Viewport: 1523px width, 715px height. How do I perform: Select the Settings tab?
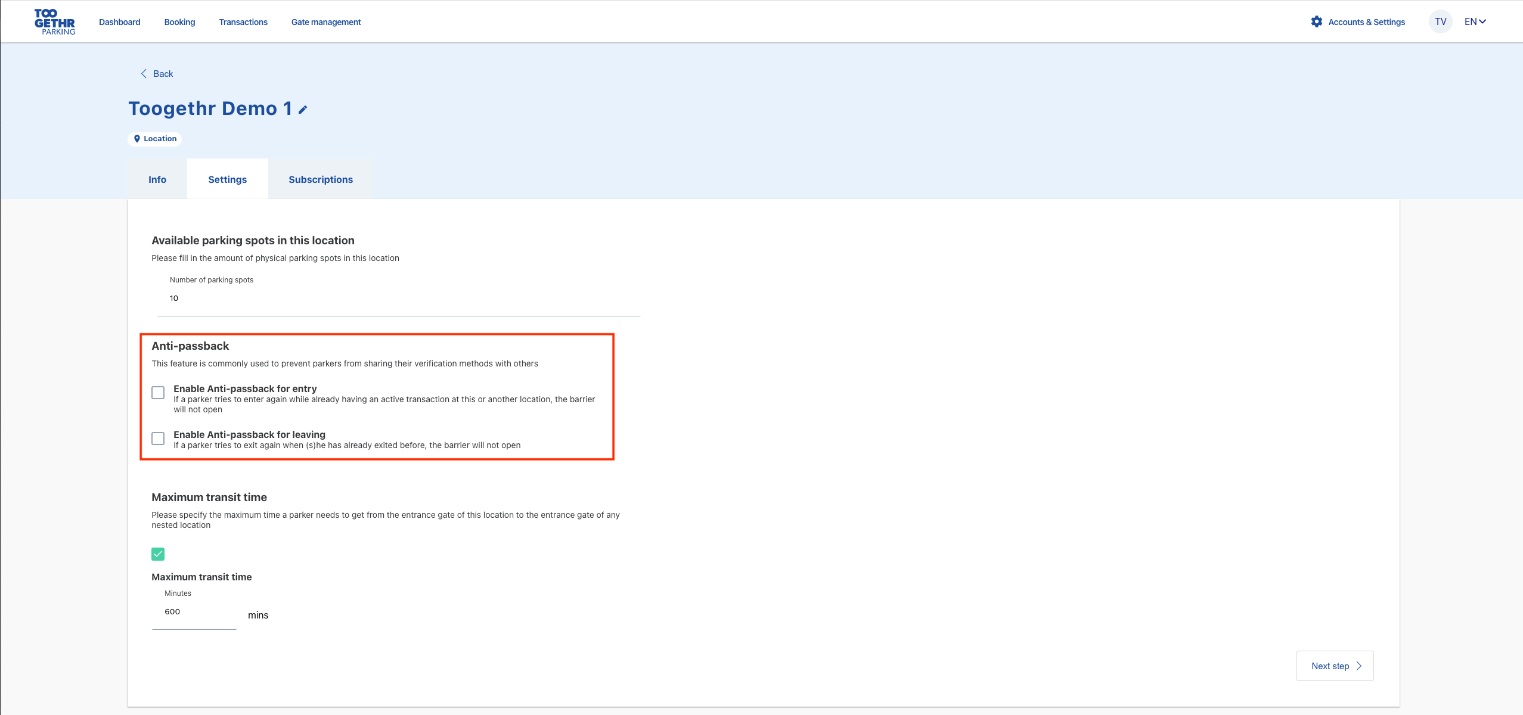click(227, 179)
